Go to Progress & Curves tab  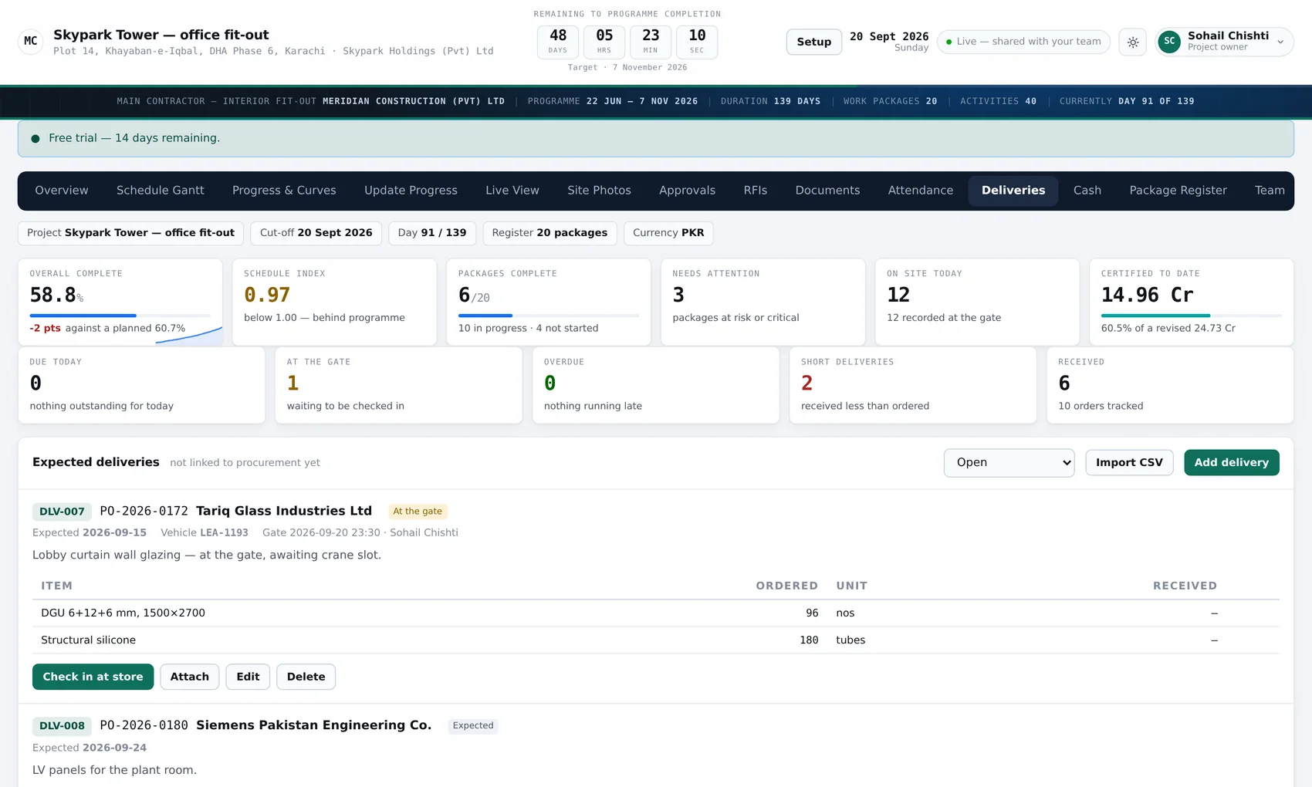pos(284,191)
